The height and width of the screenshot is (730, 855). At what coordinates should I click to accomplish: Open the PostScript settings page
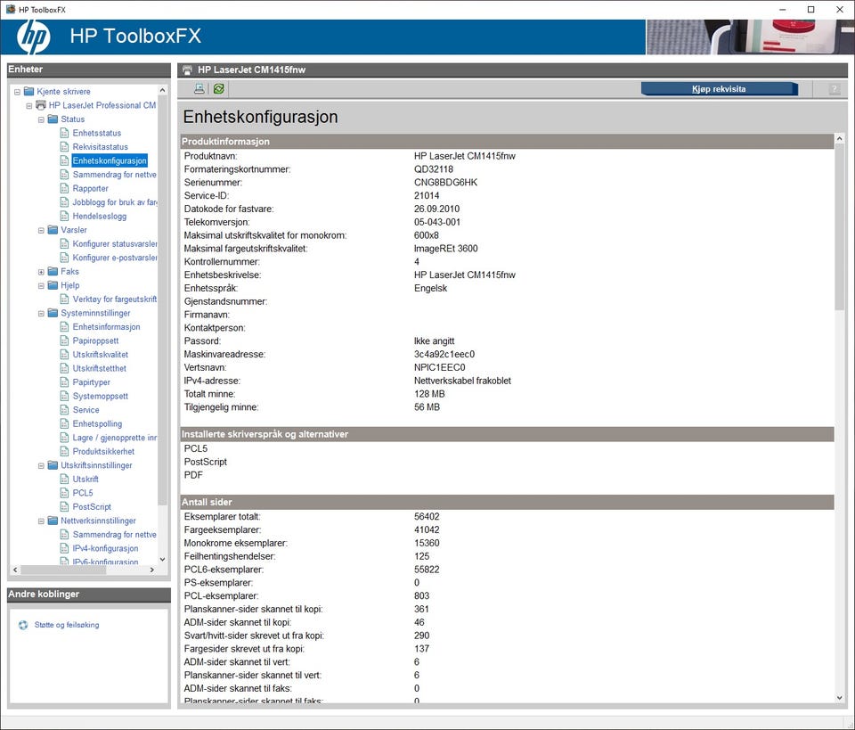pyautogui.click(x=92, y=506)
